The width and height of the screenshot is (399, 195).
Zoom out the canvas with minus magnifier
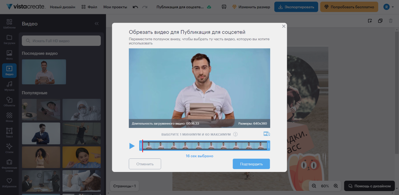point(314,186)
